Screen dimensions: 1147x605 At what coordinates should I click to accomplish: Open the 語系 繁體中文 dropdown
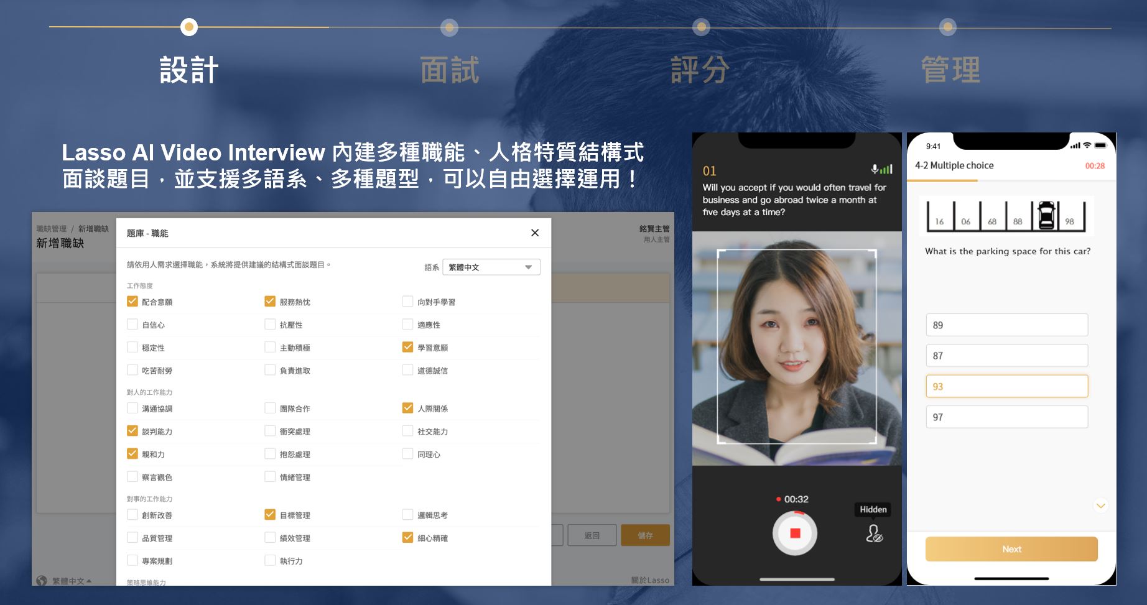(491, 267)
